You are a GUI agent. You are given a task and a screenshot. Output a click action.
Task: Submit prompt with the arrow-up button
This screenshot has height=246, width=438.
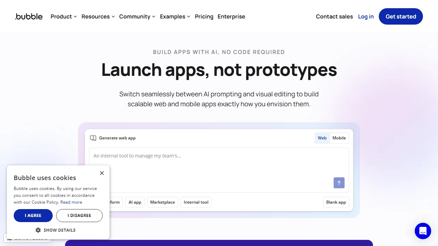click(x=339, y=183)
